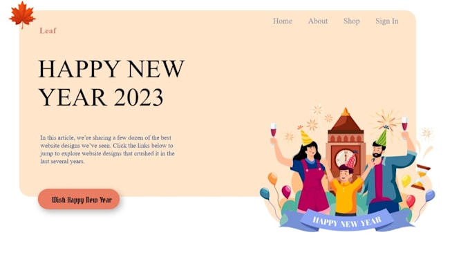Click the yellow balloon near the hourglass
This screenshot has height=277, width=470.
click(x=406, y=180)
